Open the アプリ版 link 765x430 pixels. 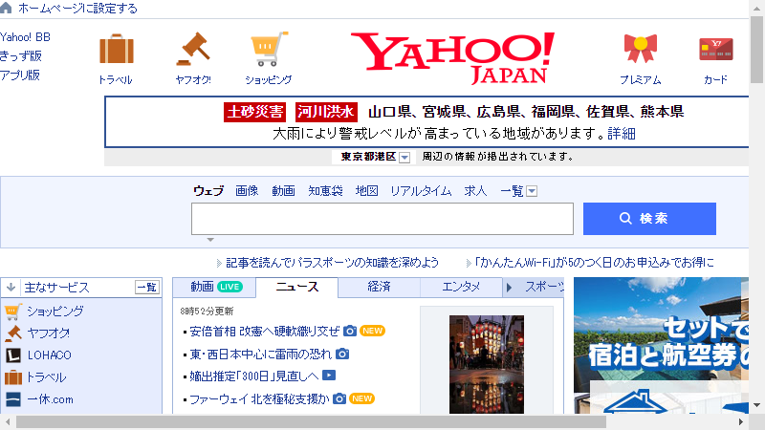coord(19,75)
